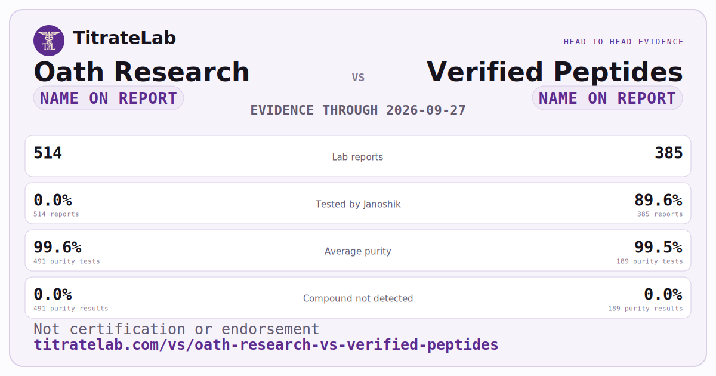Select the Verified Peptides heading
Viewport: 716px width, 376px height.
[x=555, y=72]
